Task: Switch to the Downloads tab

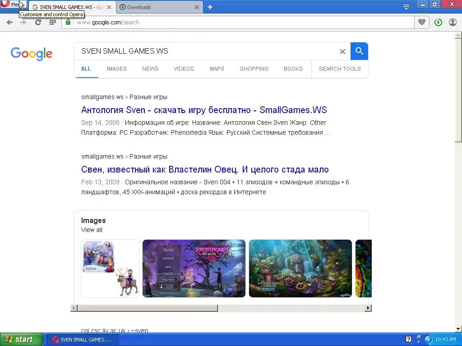Action: coord(160,7)
